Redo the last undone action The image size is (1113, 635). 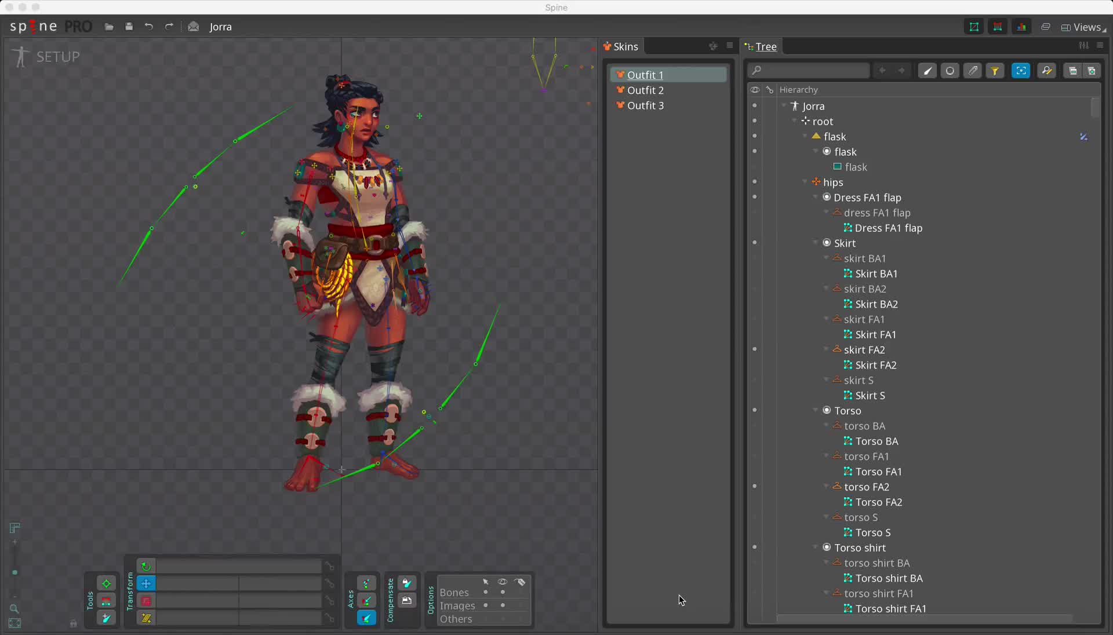pyautogui.click(x=169, y=27)
